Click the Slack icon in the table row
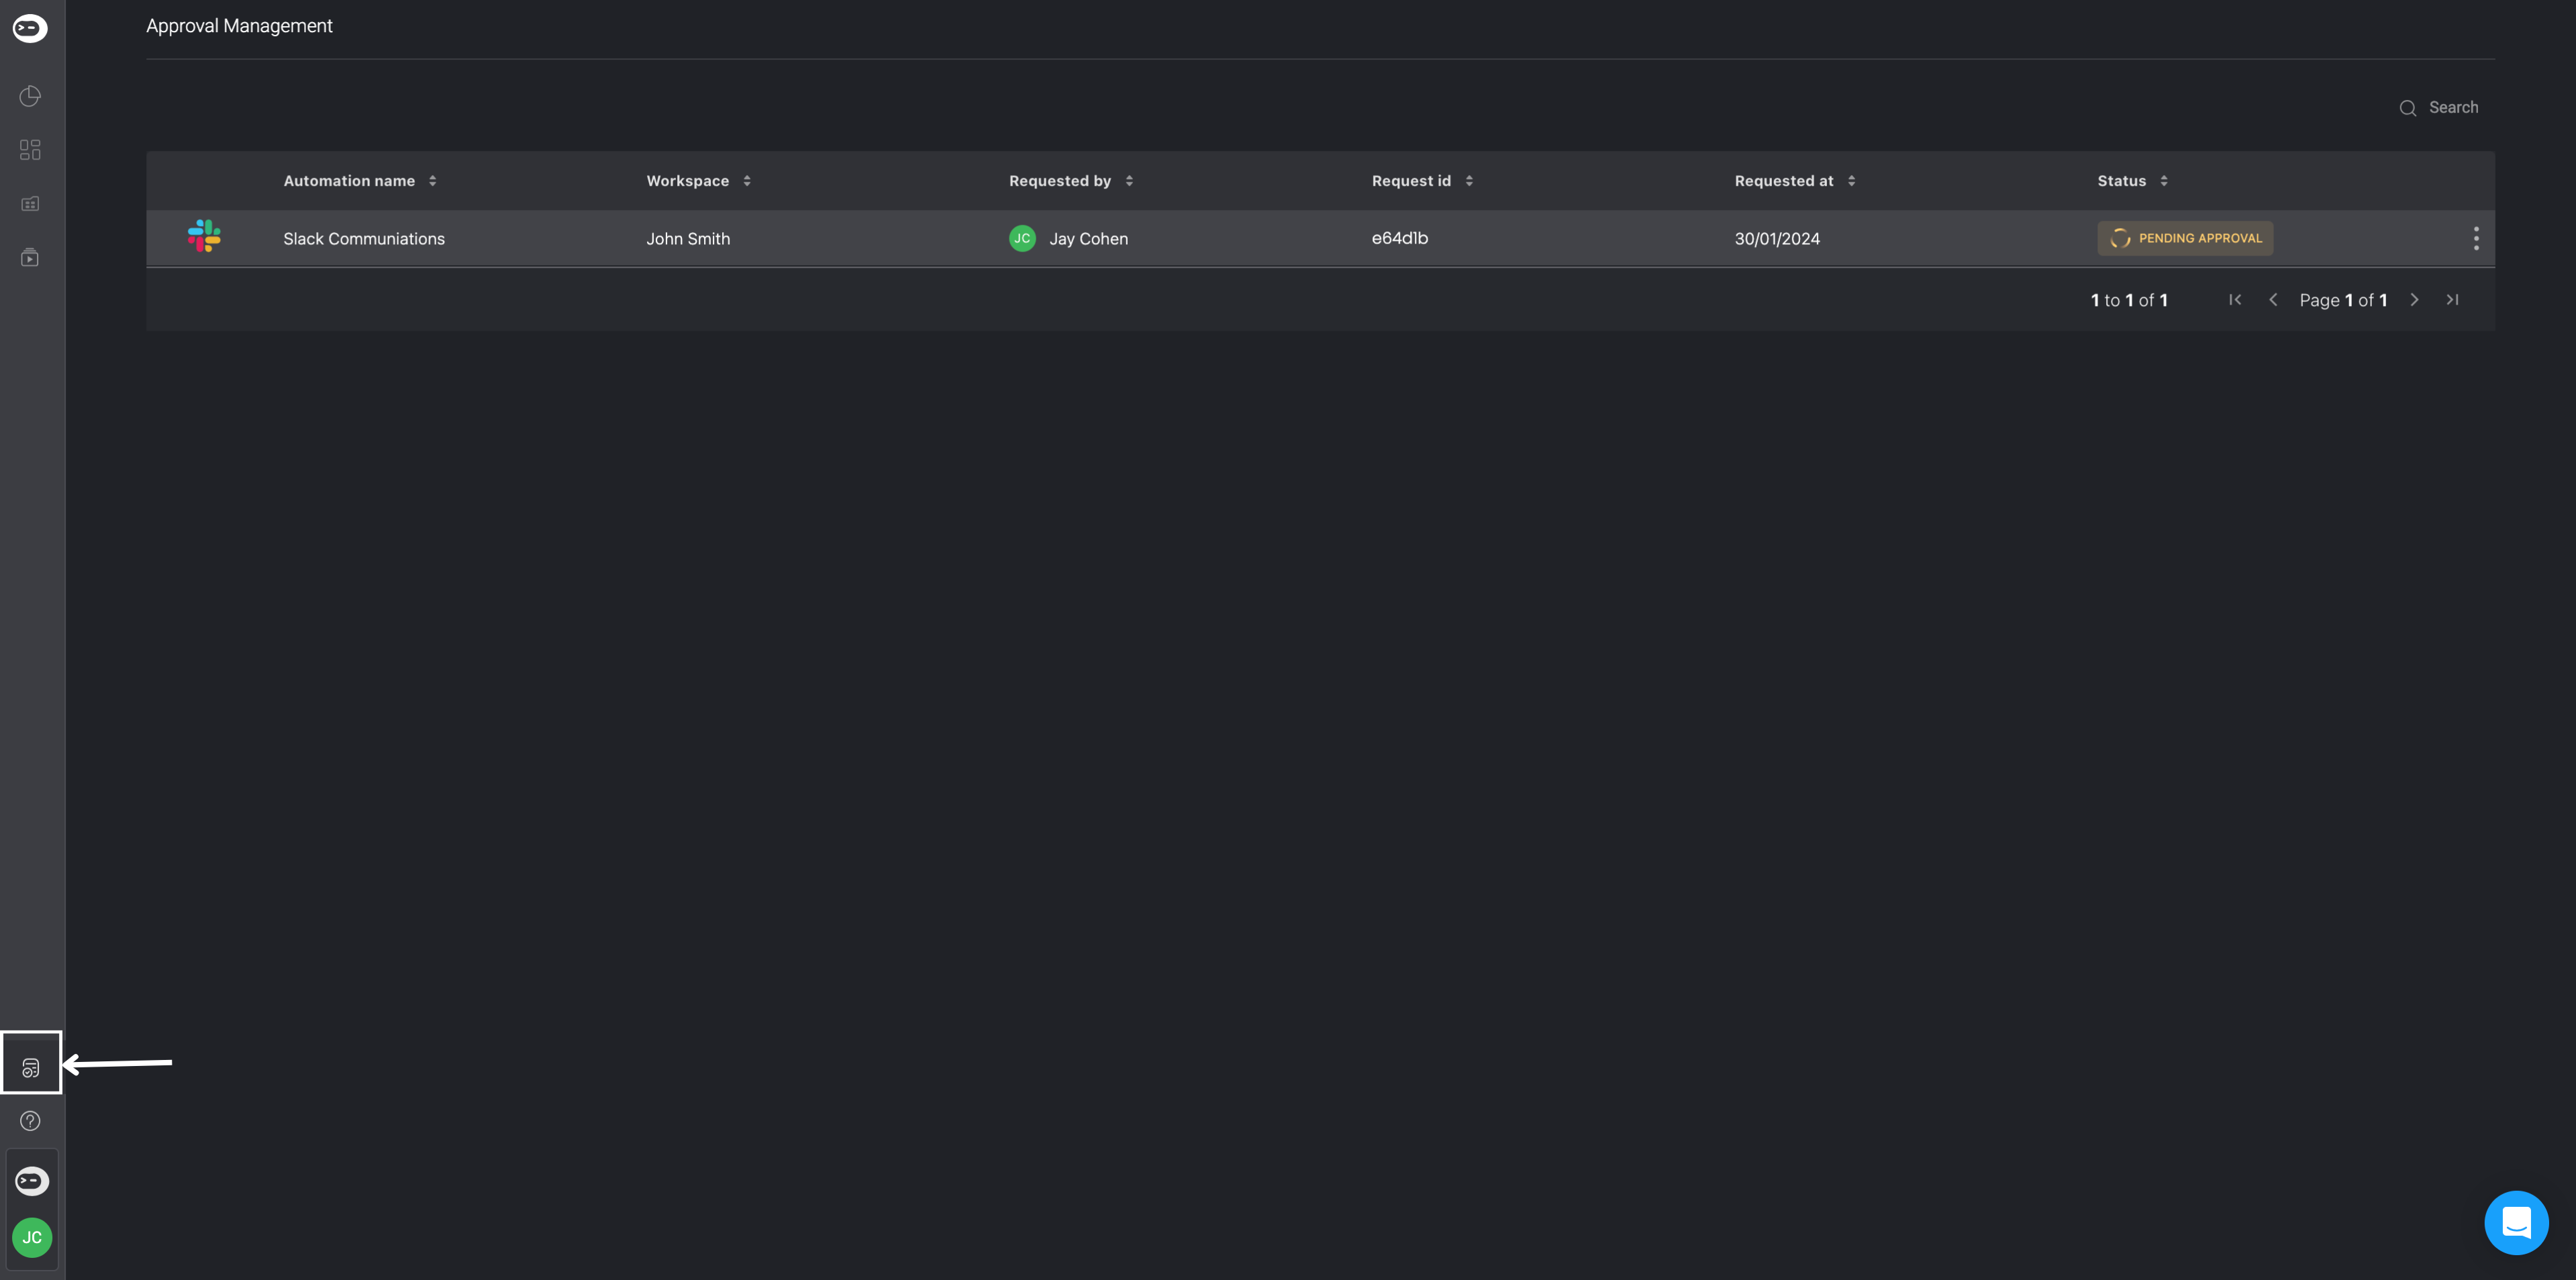The width and height of the screenshot is (2576, 1280). (x=204, y=236)
